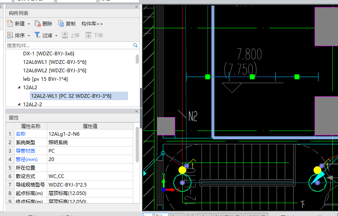Viewport: 338px width, 216px height.
Task: Select 12AL6WL1 [WDZC-BYJ-5*6] component
Action: tap(55, 62)
